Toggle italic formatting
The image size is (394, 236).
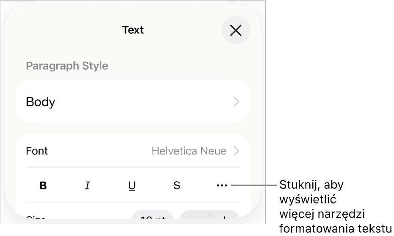tap(88, 185)
